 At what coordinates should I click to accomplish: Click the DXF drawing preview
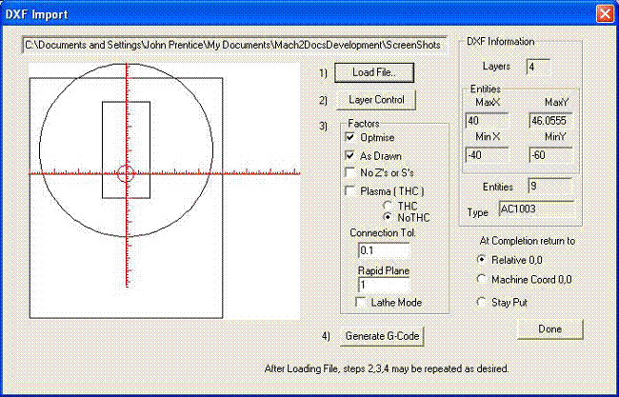(164, 190)
